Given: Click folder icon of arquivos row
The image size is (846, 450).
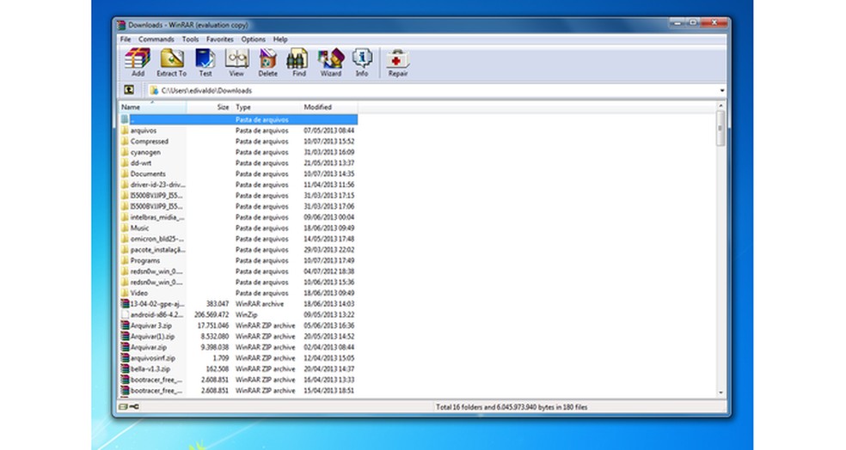Looking at the screenshot, I should [125, 131].
